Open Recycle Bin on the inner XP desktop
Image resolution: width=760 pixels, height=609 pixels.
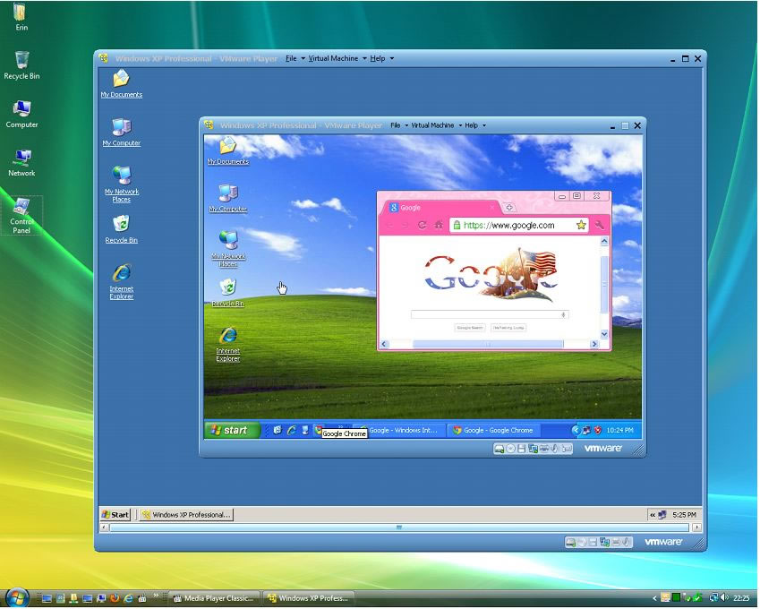point(227,293)
